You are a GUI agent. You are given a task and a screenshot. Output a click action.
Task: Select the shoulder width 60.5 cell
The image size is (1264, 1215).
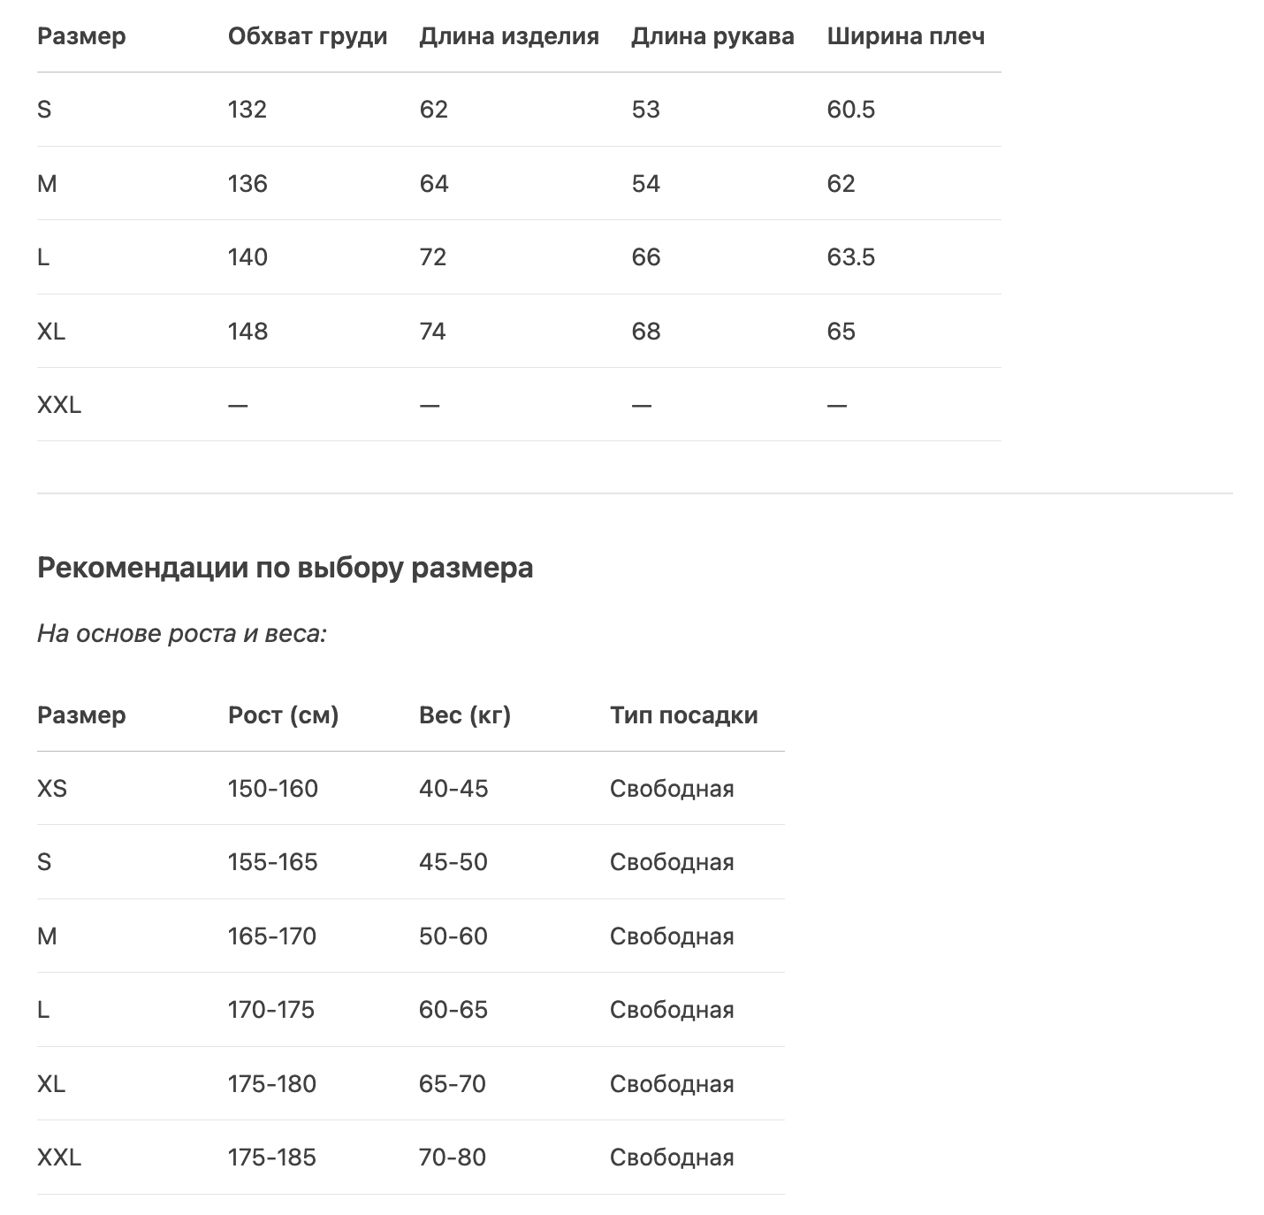[x=850, y=110]
